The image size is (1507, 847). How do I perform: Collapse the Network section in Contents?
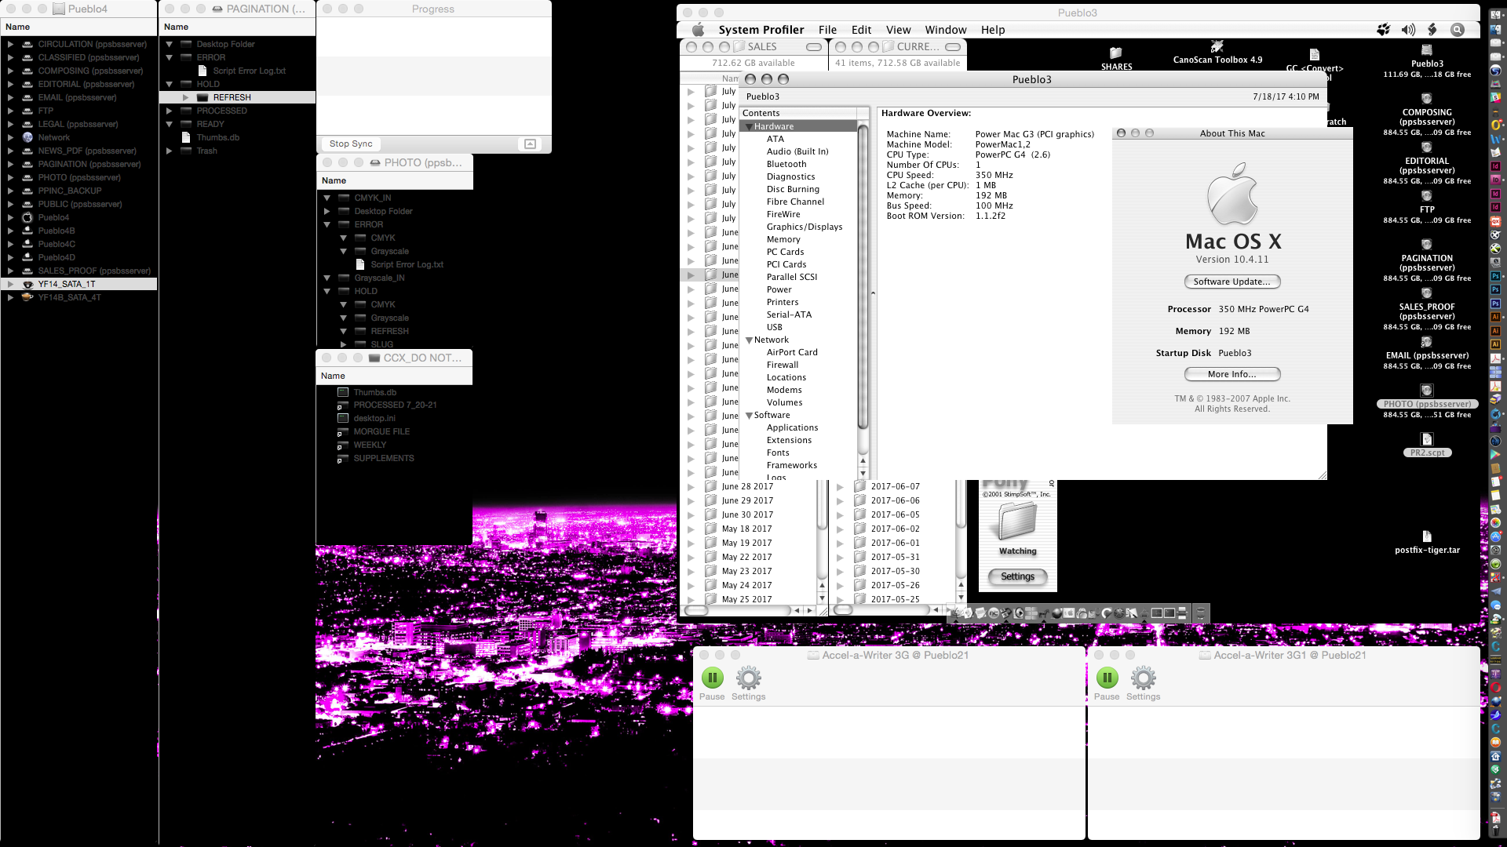pos(749,340)
